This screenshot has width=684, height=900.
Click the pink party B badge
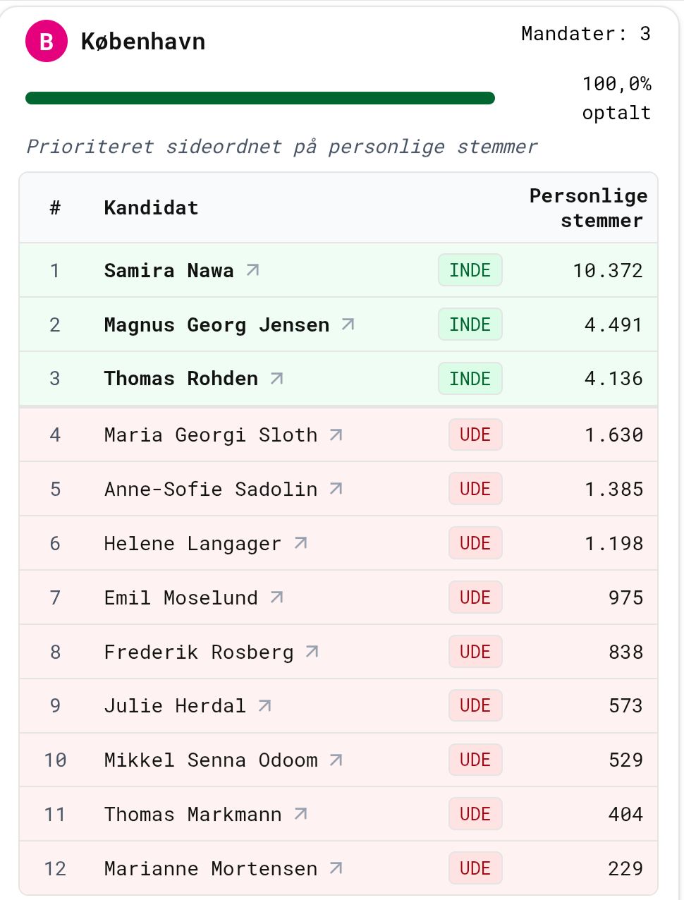tap(47, 41)
